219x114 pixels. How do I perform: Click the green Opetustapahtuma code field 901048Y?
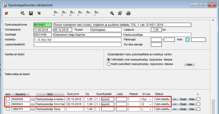pyautogui.click(x=43, y=25)
